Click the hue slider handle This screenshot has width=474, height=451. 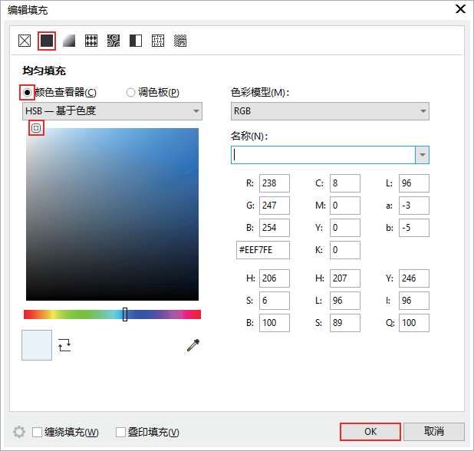pos(125,314)
